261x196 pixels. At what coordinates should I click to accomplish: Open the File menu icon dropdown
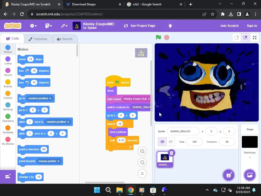tap(49, 26)
